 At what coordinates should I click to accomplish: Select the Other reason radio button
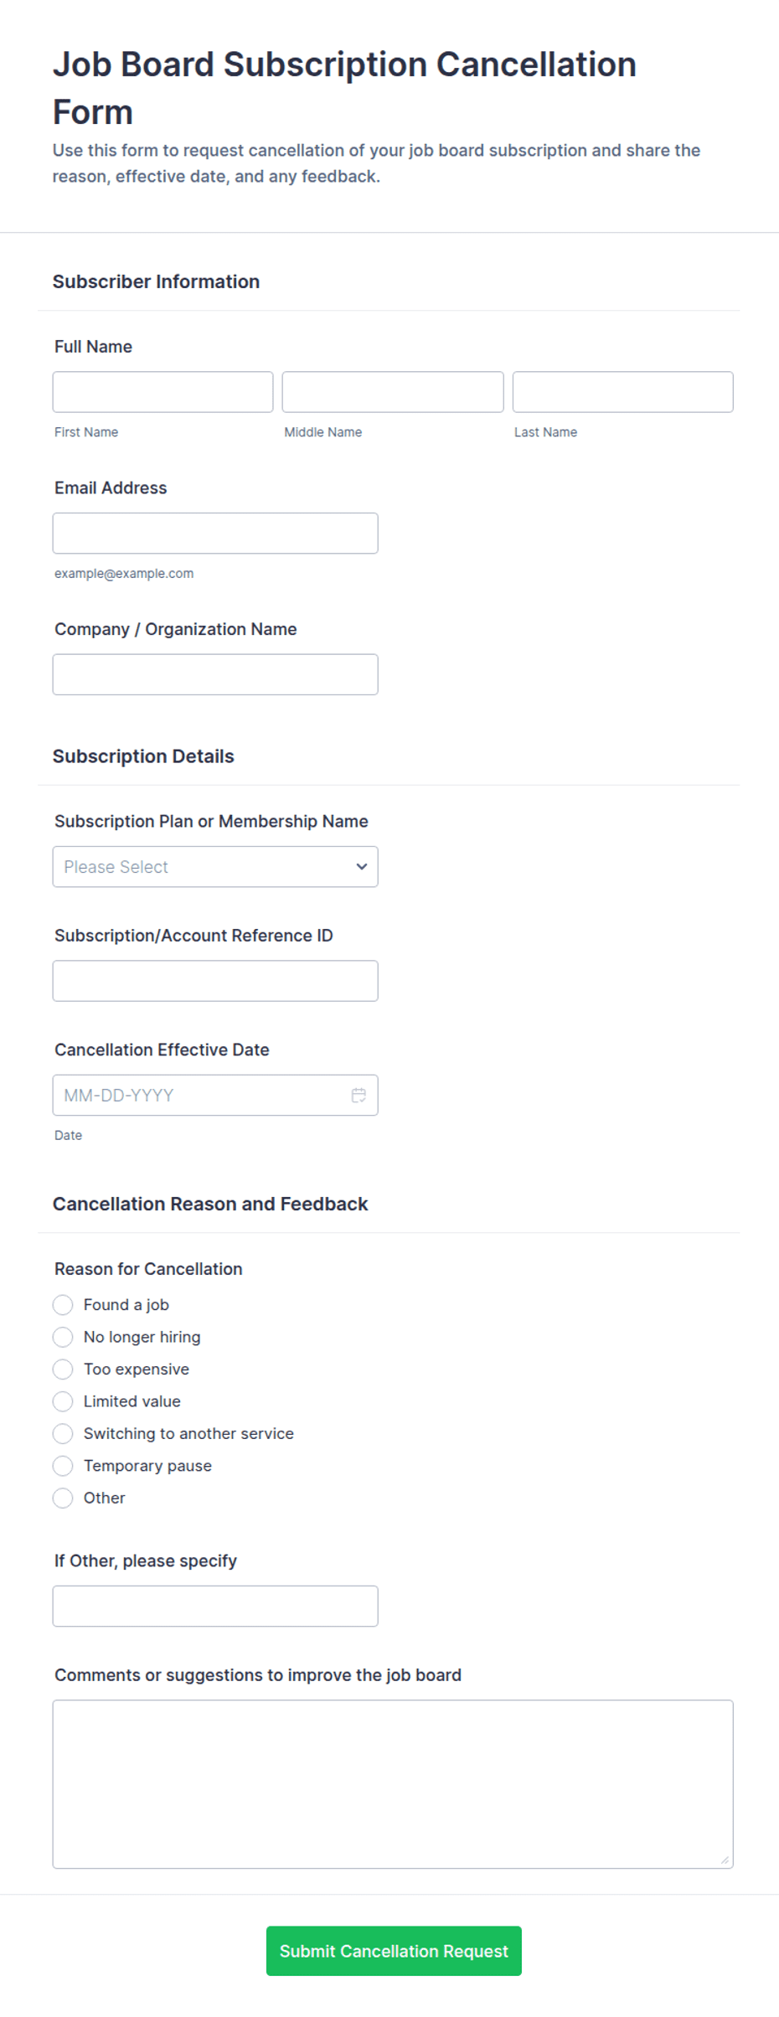[63, 1498]
